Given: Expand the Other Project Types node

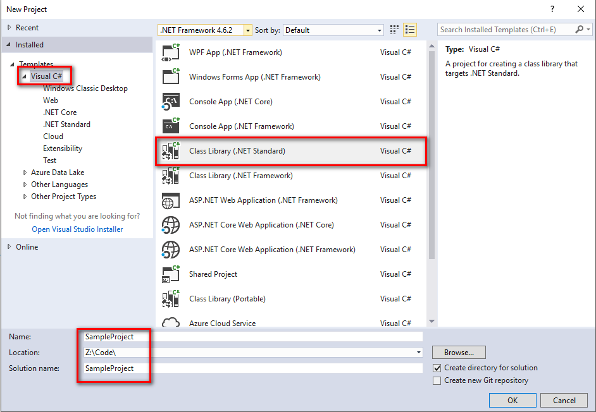Looking at the screenshot, I should point(25,197).
